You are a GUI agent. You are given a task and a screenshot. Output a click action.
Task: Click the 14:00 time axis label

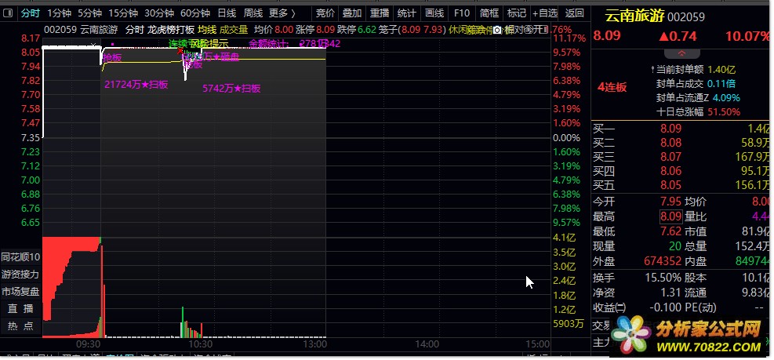click(x=427, y=344)
